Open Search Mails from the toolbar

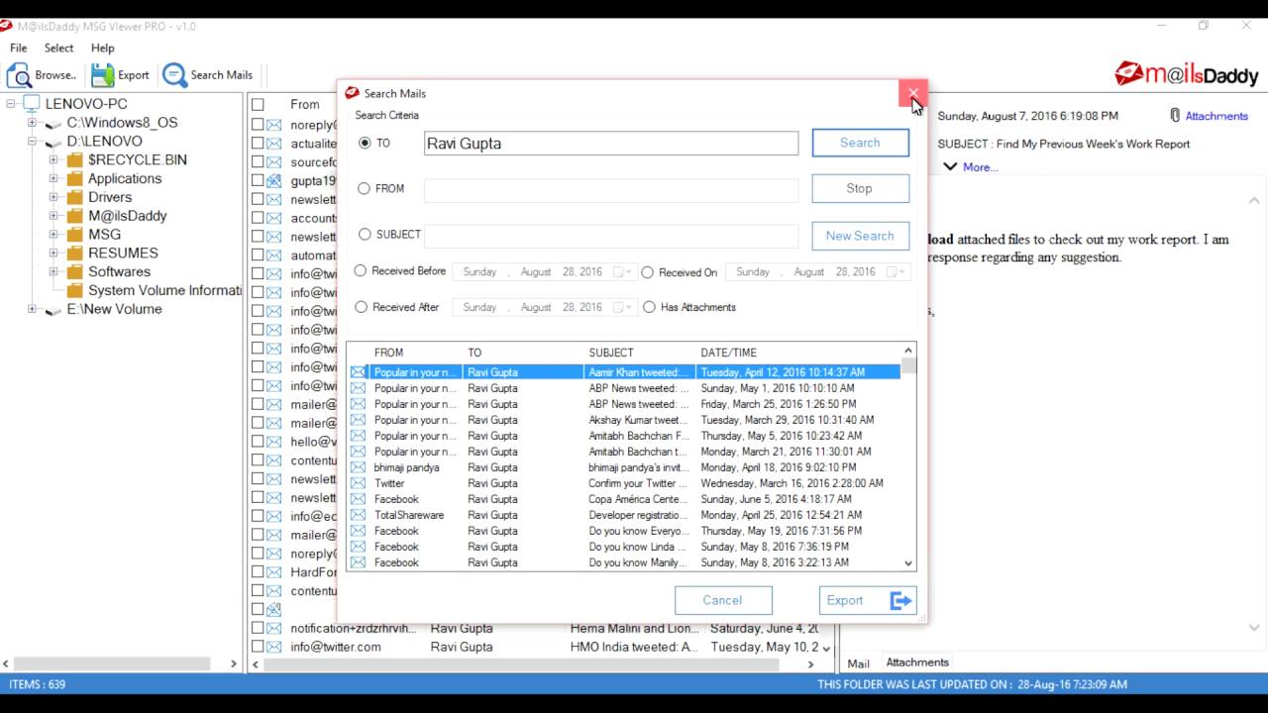click(x=208, y=75)
